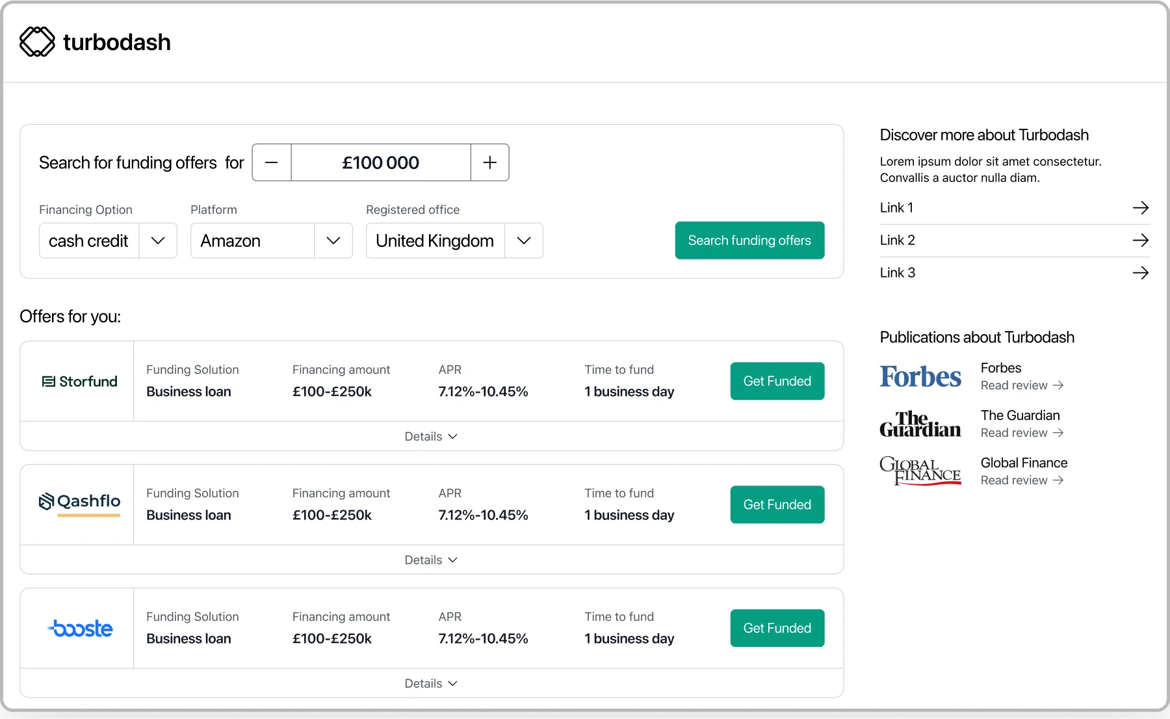Click the £100 000 amount field
The width and height of the screenshot is (1170, 719).
coord(381,163)
